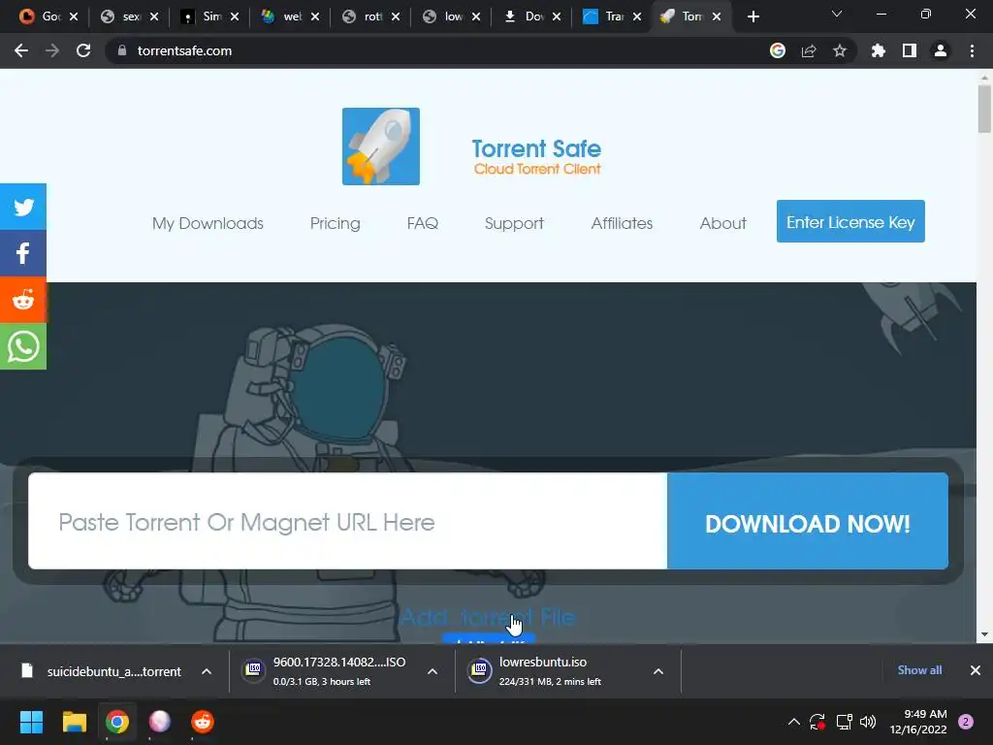Close the 'low' browser tab
This screenshot has width=993, height=745.
click(x=476, y=17)
